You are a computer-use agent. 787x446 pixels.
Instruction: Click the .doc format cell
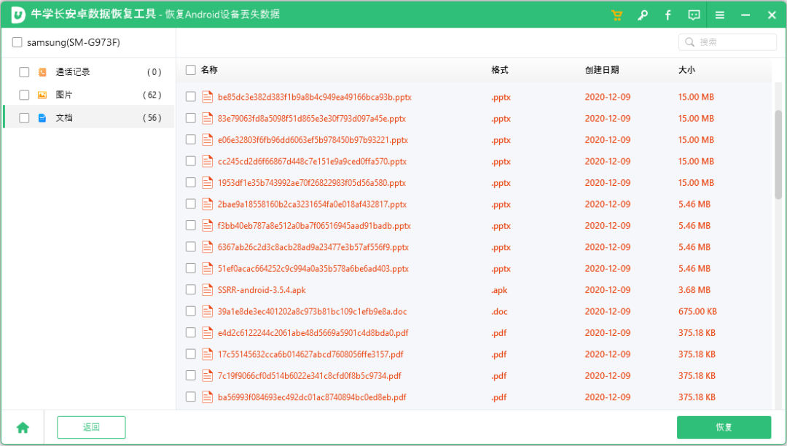pyautogui.click(x=499, y=312)
